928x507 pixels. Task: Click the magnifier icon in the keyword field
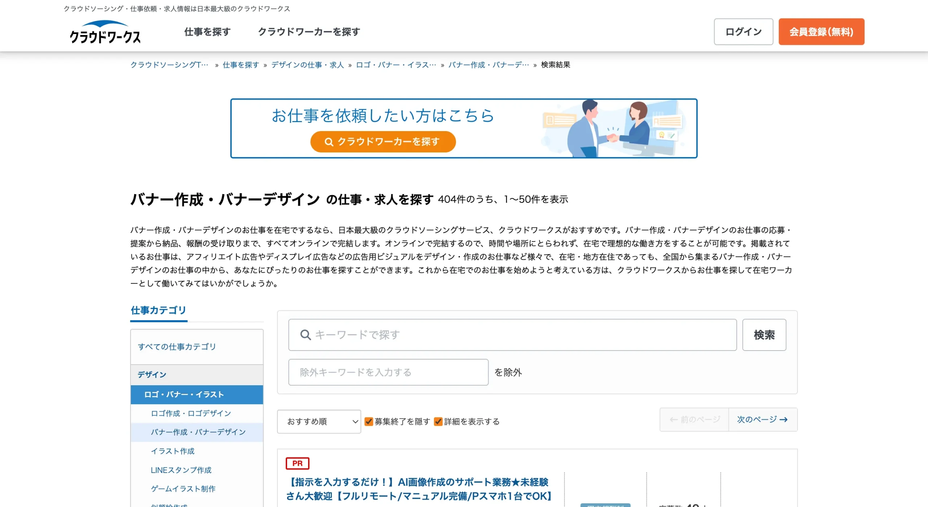click(306, 335)
